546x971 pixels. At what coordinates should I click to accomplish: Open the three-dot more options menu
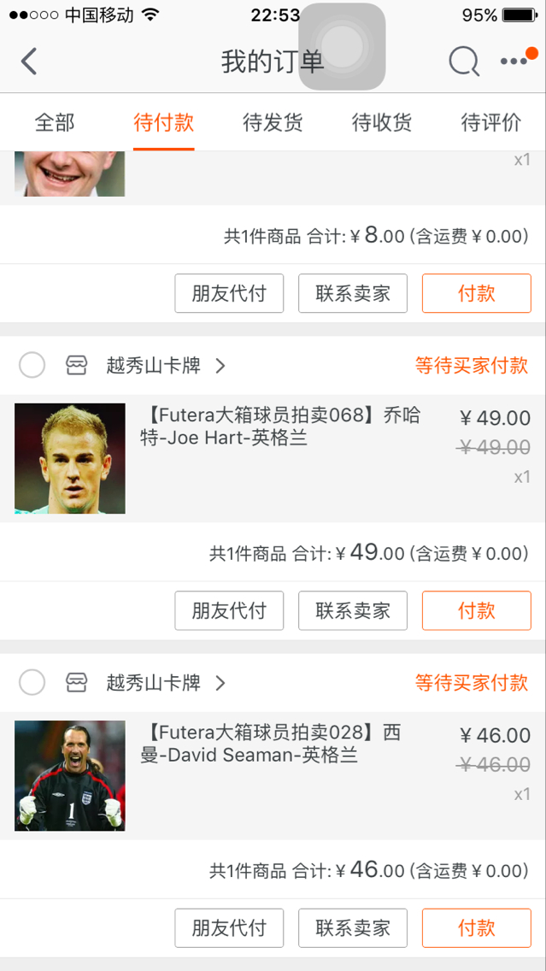point(514,62)
